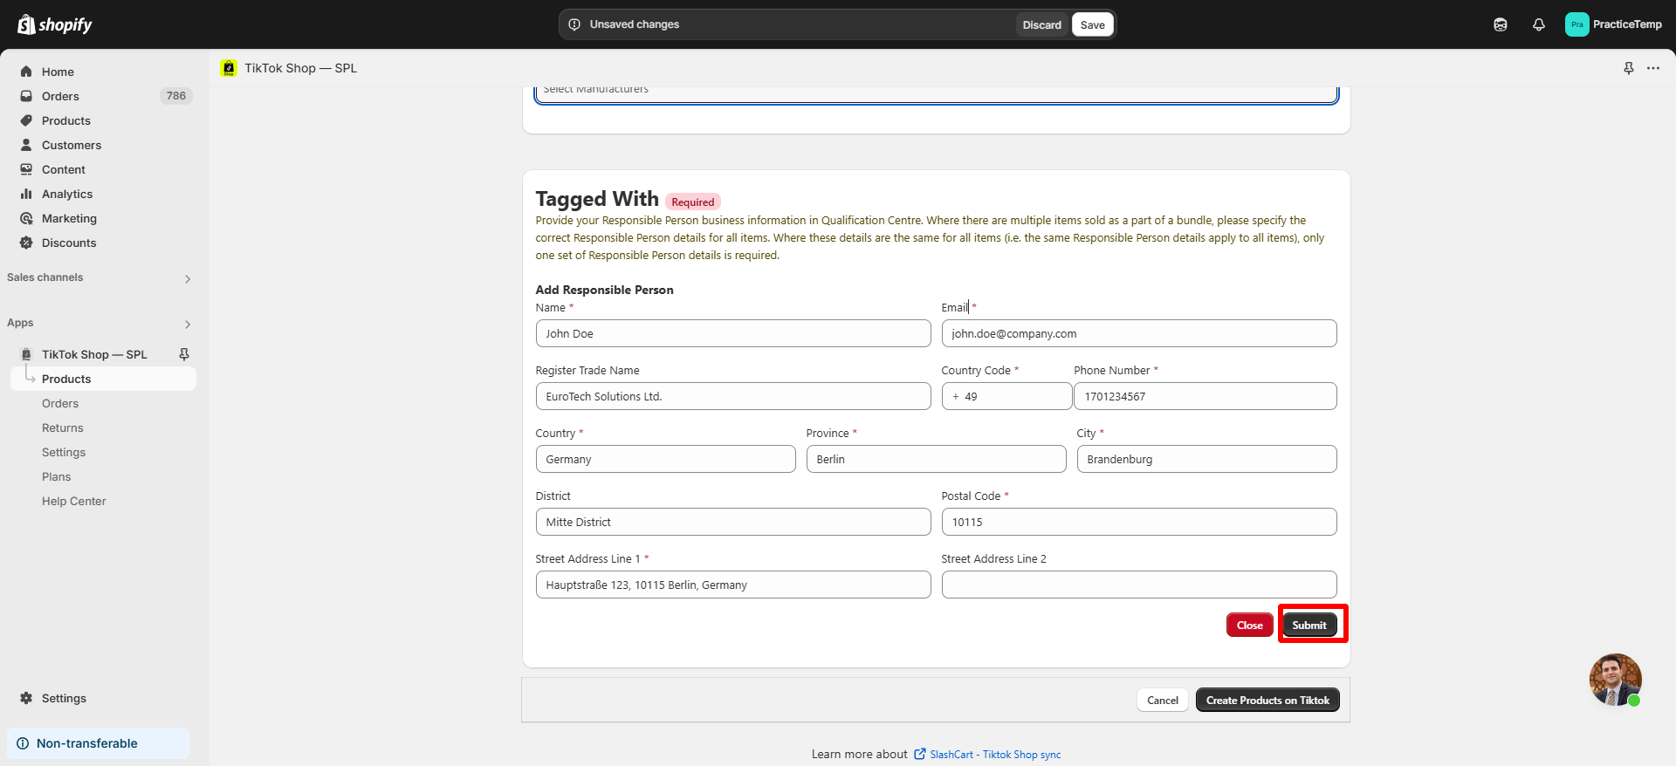Click the Street Address Line 2 field
The image size is (1676, 766).
point(1138,585)
